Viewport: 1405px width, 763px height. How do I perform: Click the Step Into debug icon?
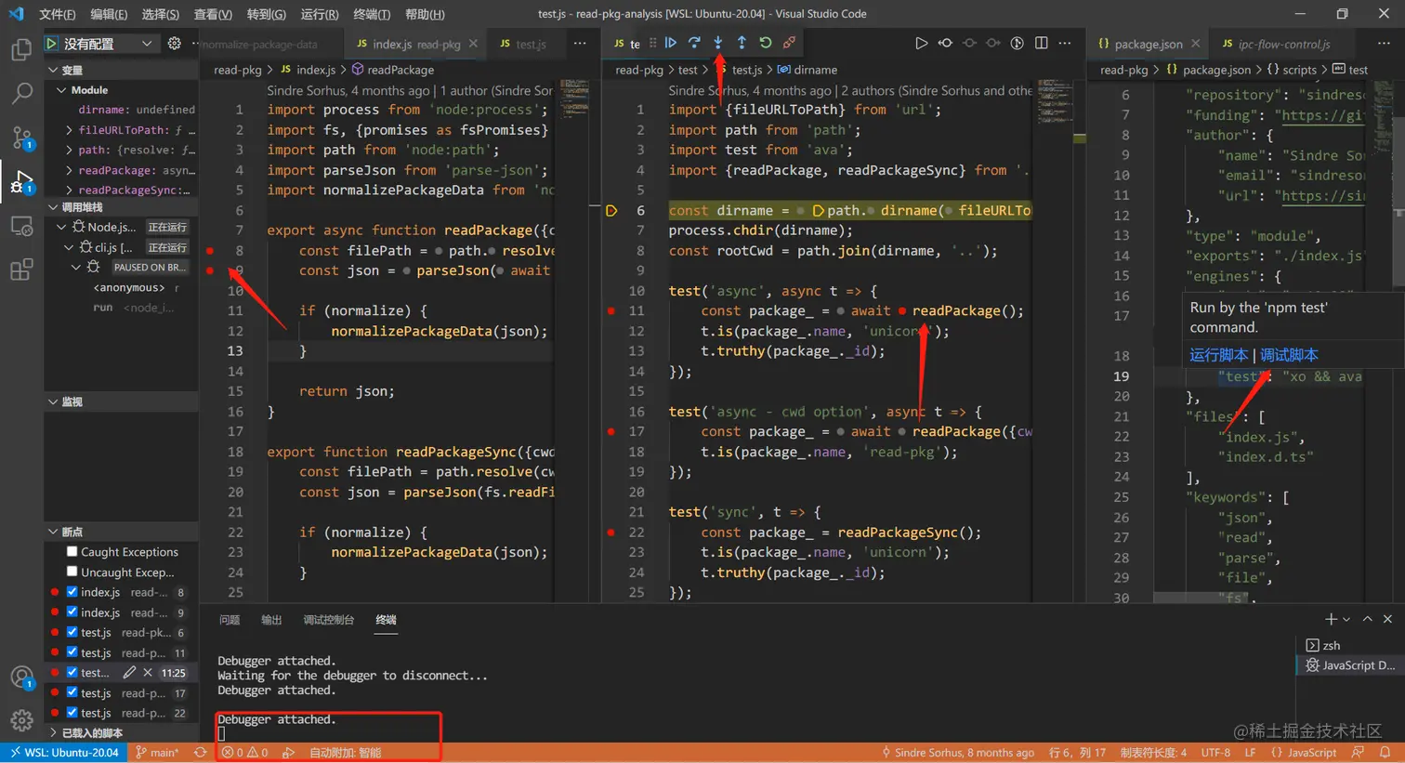coord(717,43)
